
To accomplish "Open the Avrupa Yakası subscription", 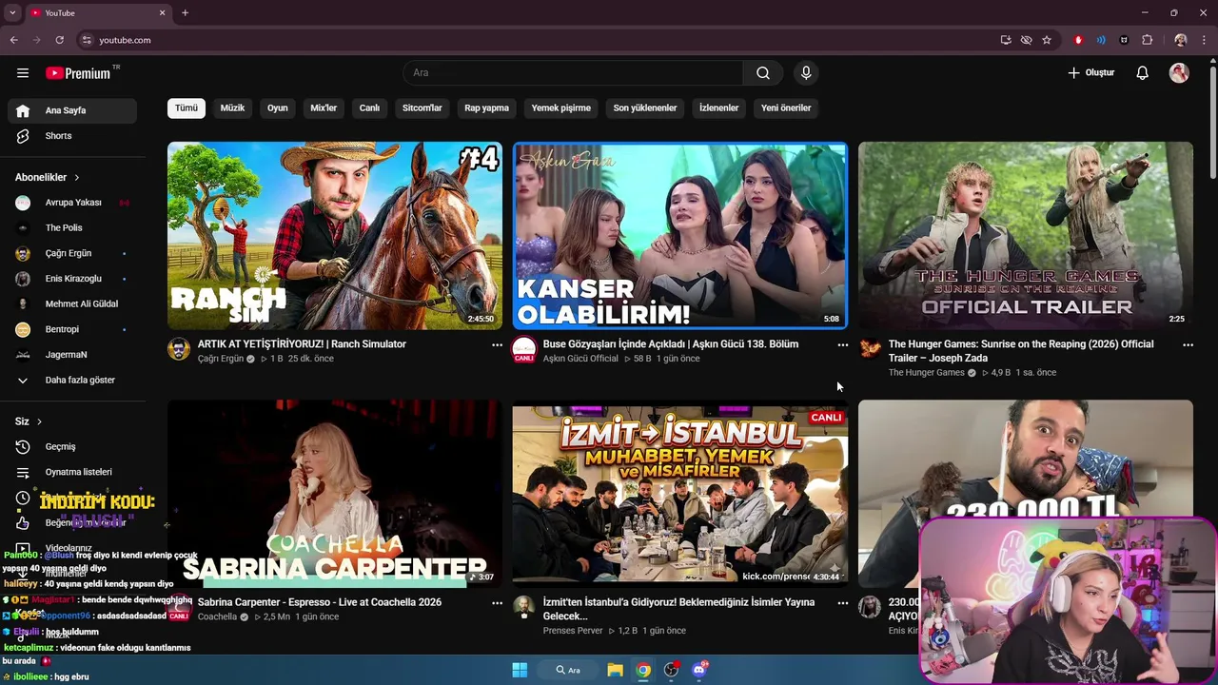I will pos(72,203).
